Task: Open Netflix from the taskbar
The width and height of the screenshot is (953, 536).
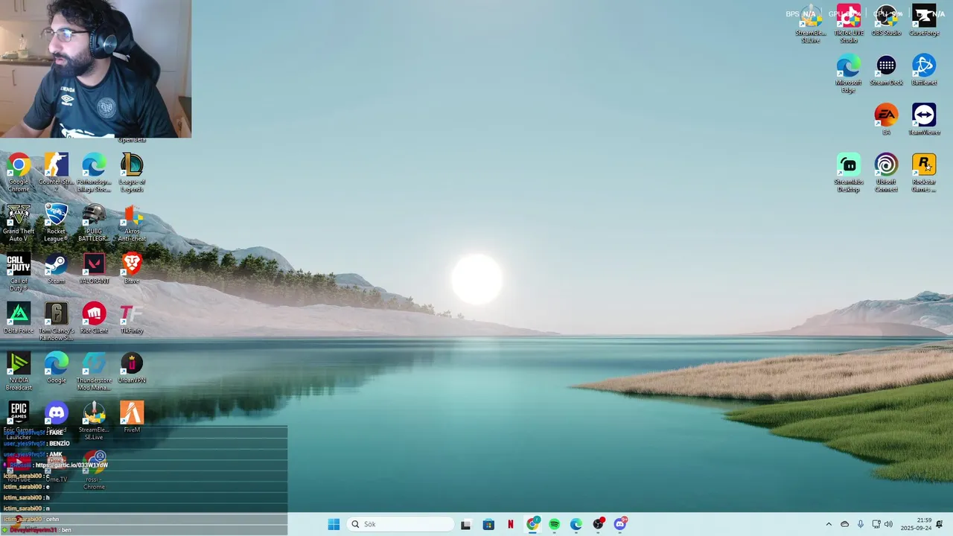Action: tap(510, 524)
